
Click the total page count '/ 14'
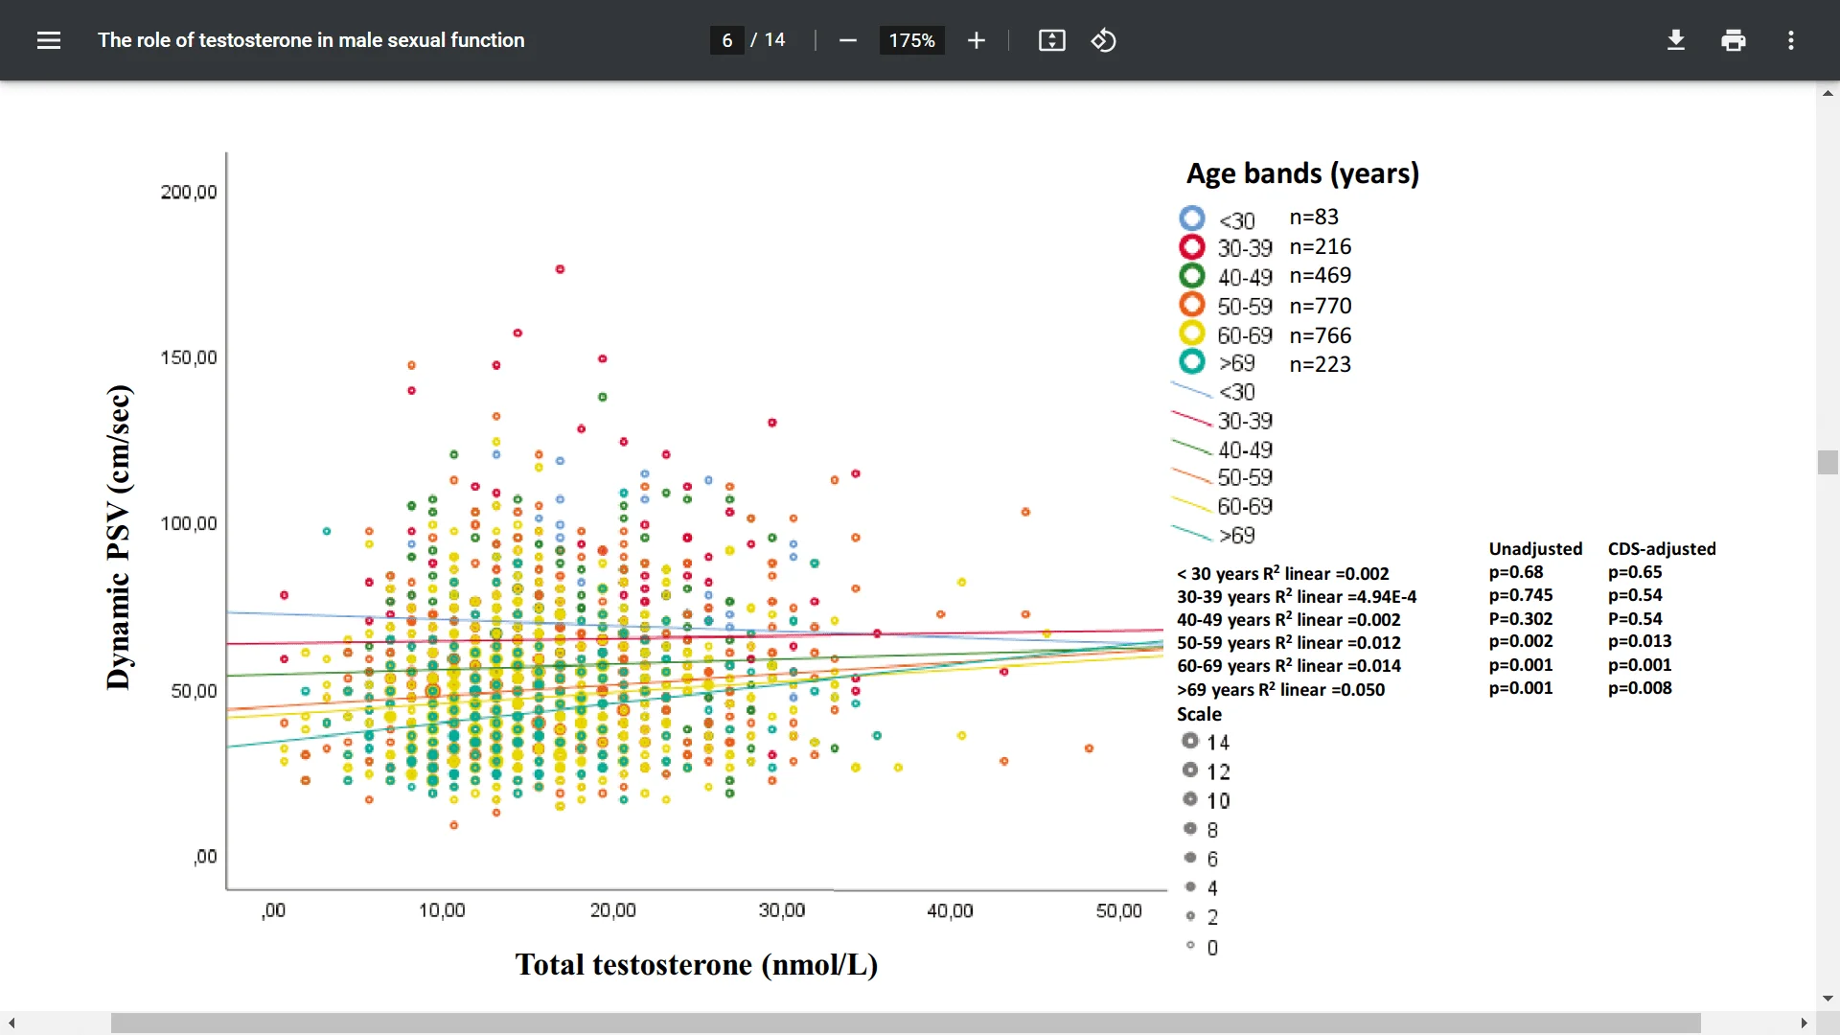tap(769, 40)
